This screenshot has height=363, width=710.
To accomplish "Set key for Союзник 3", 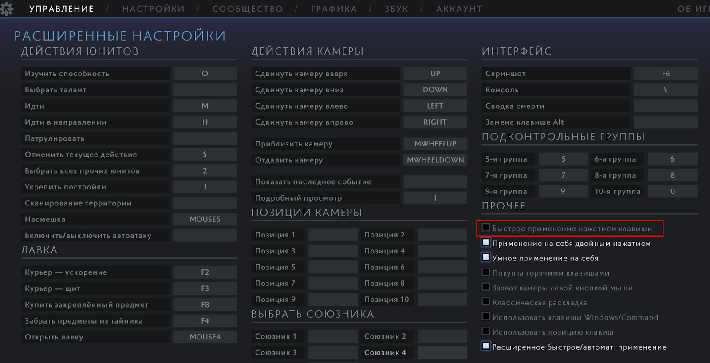I will [x=333, y=352].
